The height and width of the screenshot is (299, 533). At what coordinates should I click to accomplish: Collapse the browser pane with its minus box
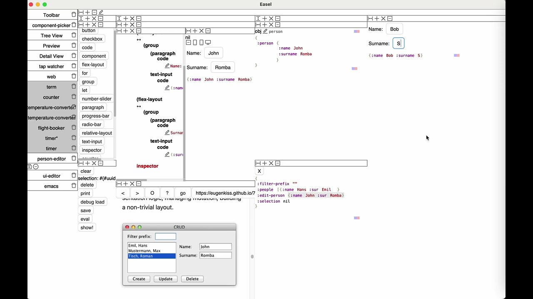pyautogui.click(x=139, y=184)
